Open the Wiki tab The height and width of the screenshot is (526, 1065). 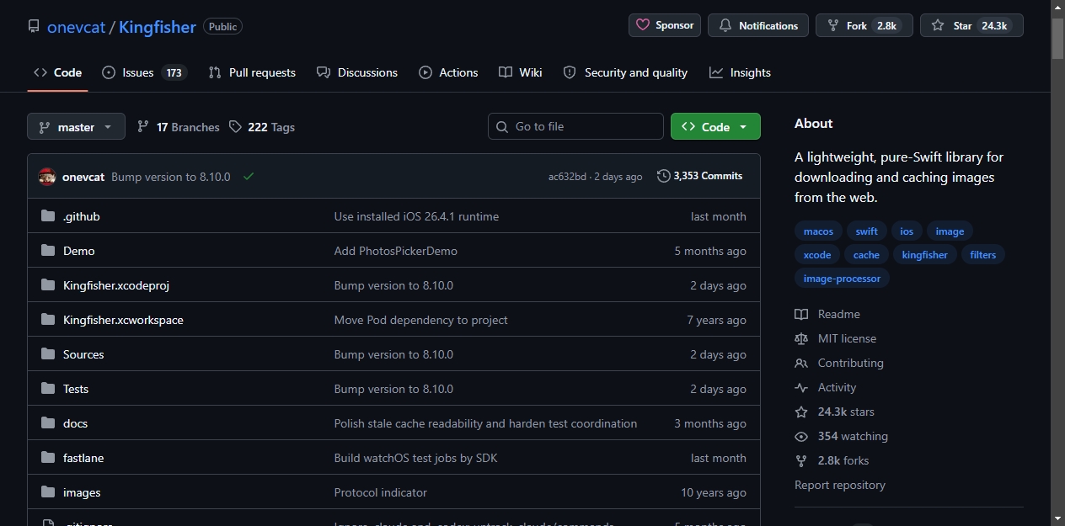[x=520, y=72]
